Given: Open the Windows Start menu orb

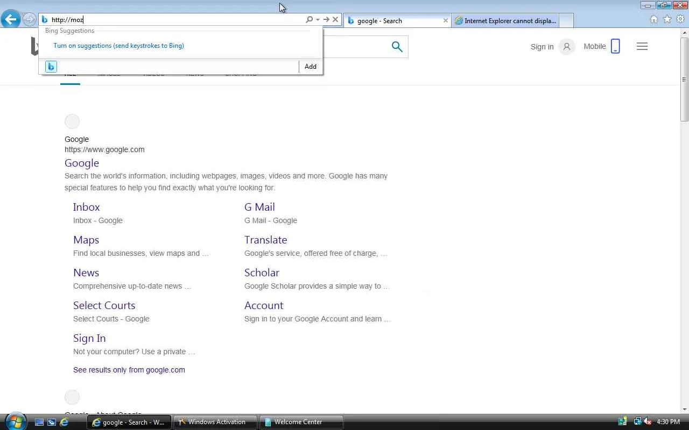Looking at the screenshot, I should pos(15,421).
